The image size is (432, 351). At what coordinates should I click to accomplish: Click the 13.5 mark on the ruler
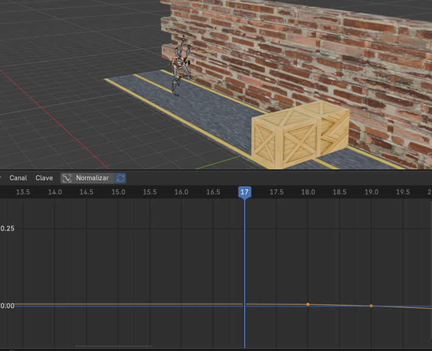coord(23,192)
